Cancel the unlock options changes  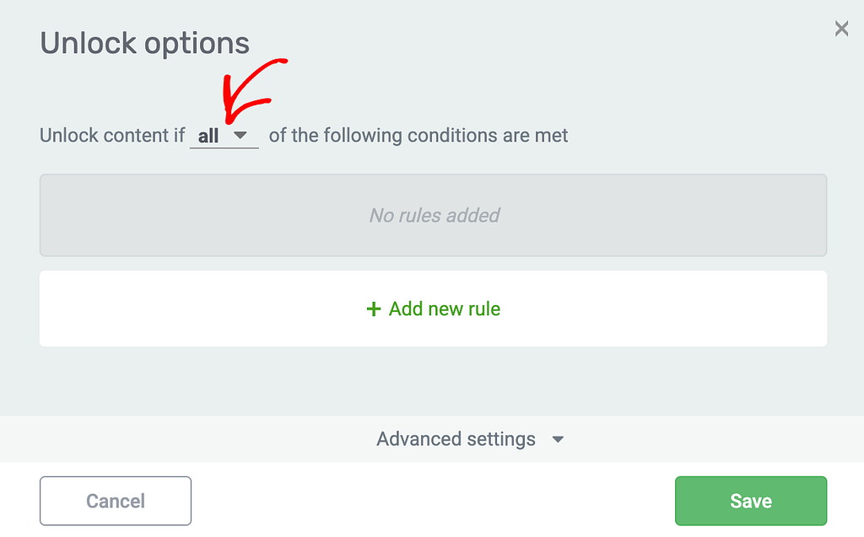pos(116,501)
